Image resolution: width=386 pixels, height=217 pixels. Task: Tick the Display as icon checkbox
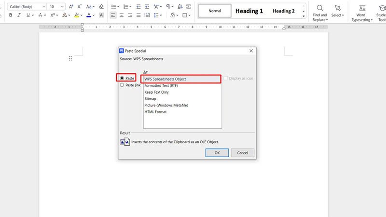pyautogui.click(x=226, y=78)
